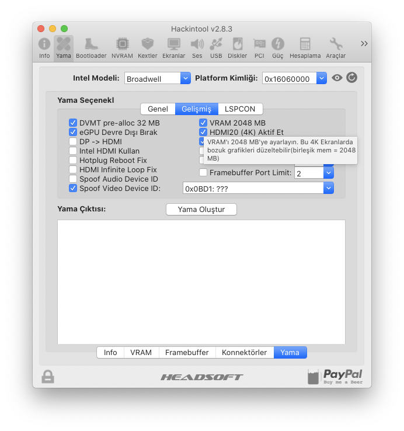The width and height of the screenshot is (404, 431).
Task: Enable Hotplug Reboot Fix checkbox
Action: pos(73,160)
